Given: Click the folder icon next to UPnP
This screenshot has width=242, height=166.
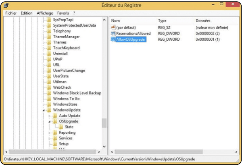Looking at the screenshot, I should tap(49, 59).
